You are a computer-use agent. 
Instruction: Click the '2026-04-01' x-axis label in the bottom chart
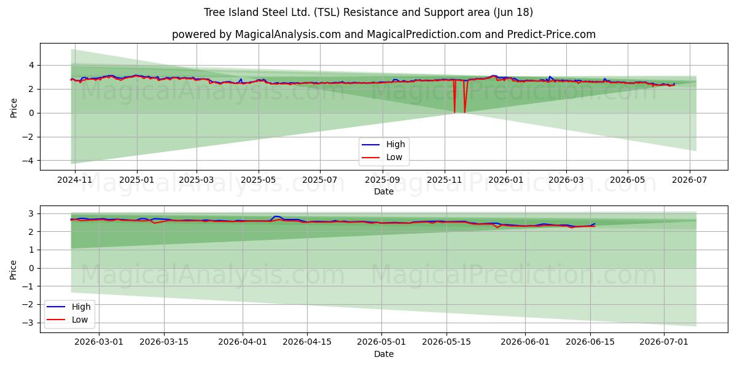pos(242,343)
